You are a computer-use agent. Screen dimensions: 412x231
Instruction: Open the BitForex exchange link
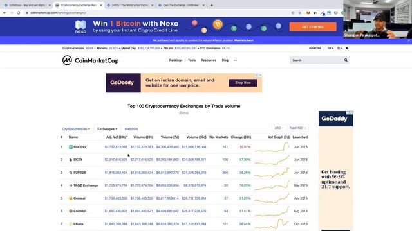[80, 147]
